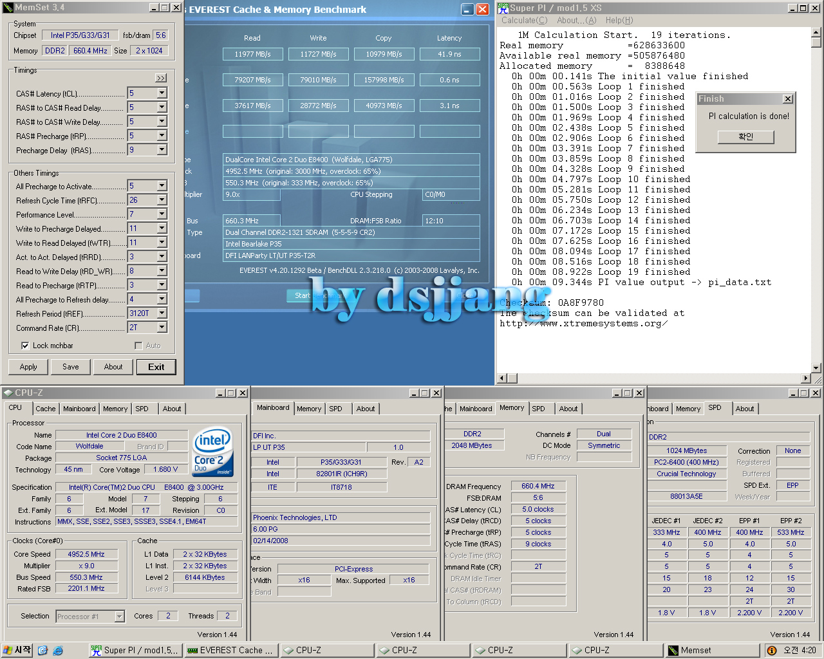Open the Processor #1 selection dropdown

119,617
